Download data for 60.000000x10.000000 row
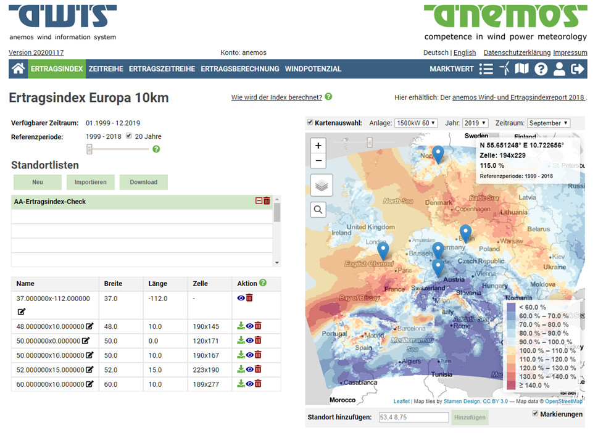Image resolution: width=598 pixels, height=433 pixels. tap(241, 384)
